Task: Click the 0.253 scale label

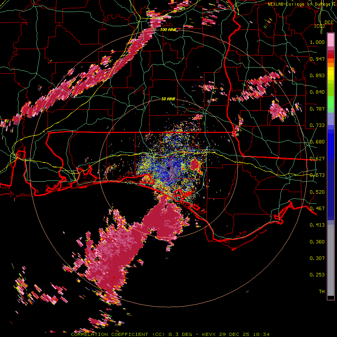Action: (317, 275)
